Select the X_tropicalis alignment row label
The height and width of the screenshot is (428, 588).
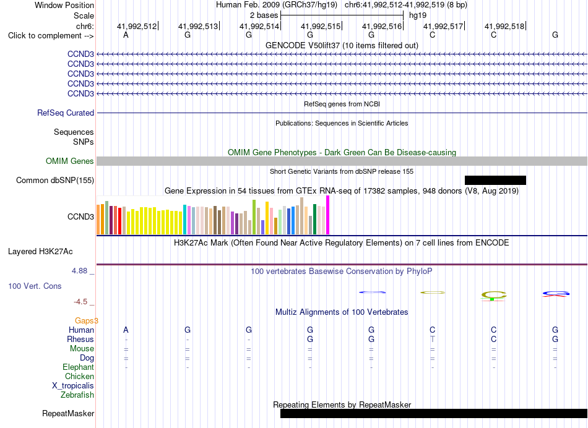[x=73, y=386]
